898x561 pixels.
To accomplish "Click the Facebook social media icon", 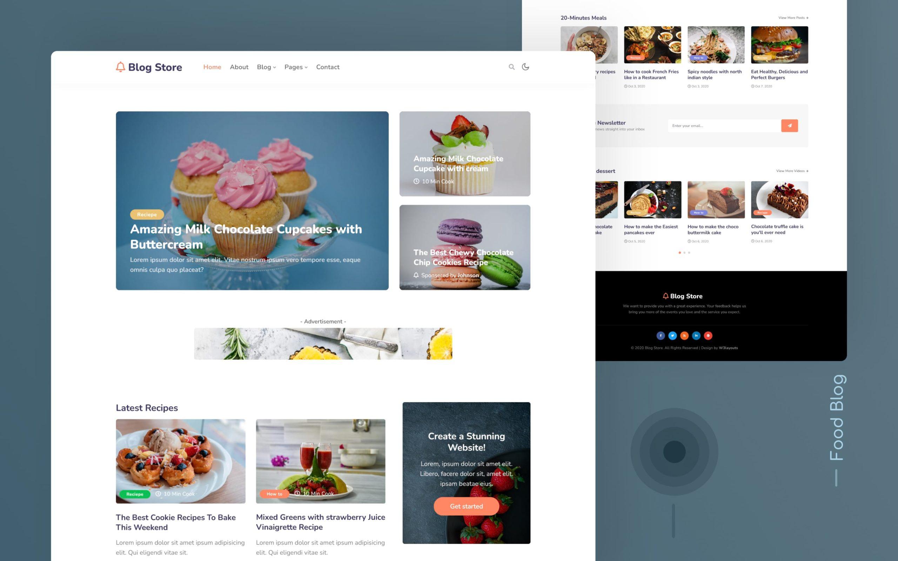I will [x=661, y=335].
